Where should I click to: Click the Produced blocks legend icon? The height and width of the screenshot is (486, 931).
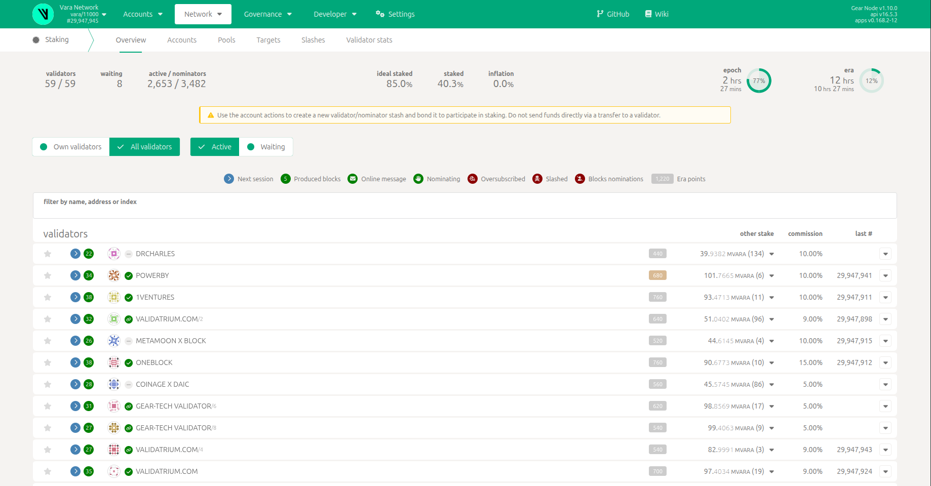click(286, 179)
